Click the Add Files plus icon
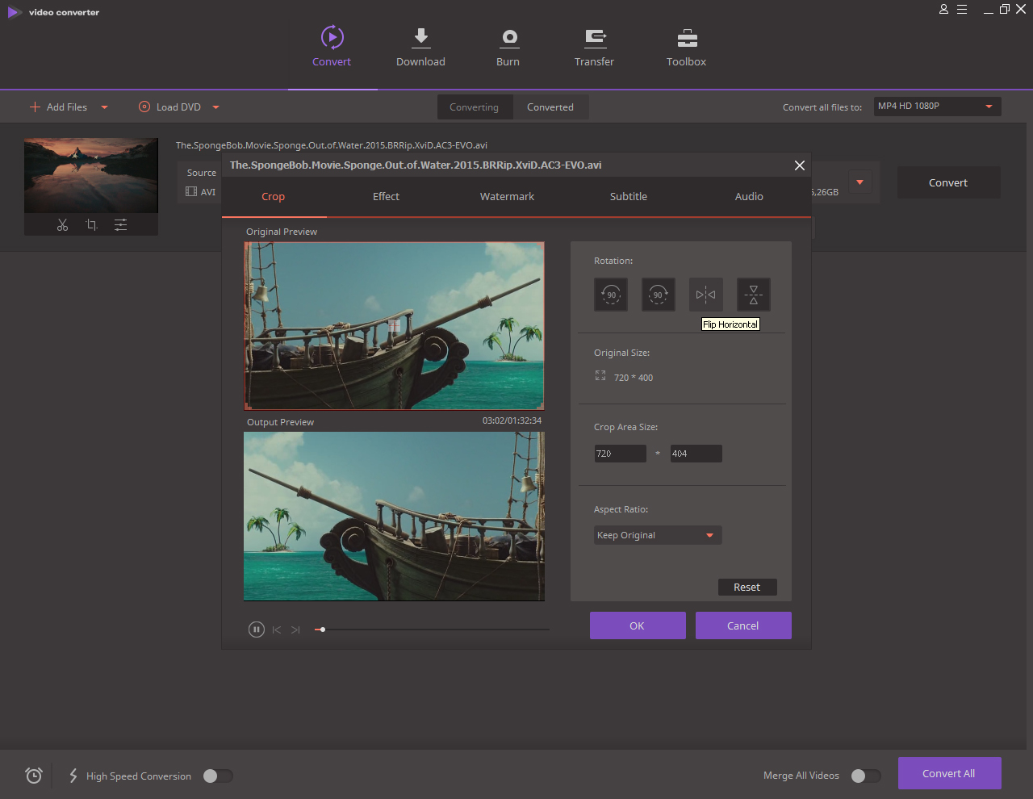Viewport: 1033px width, 799px height. pyautogui.click(x=35, y=107)
